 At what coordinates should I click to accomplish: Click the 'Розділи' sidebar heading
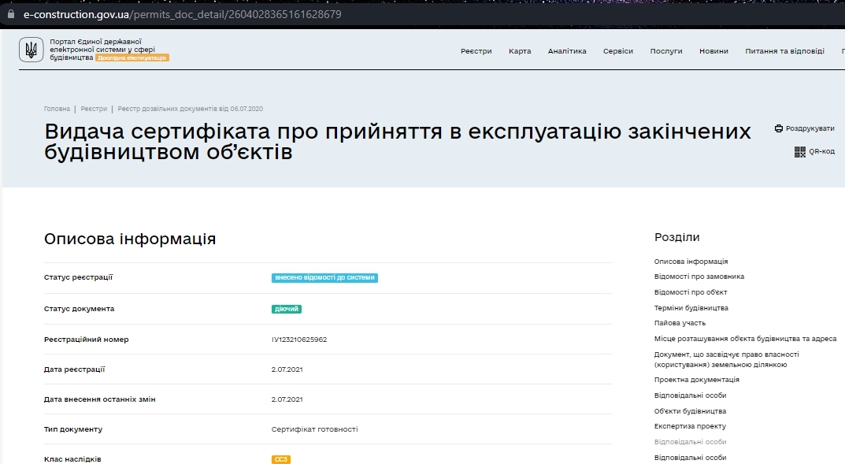(676, 237)
